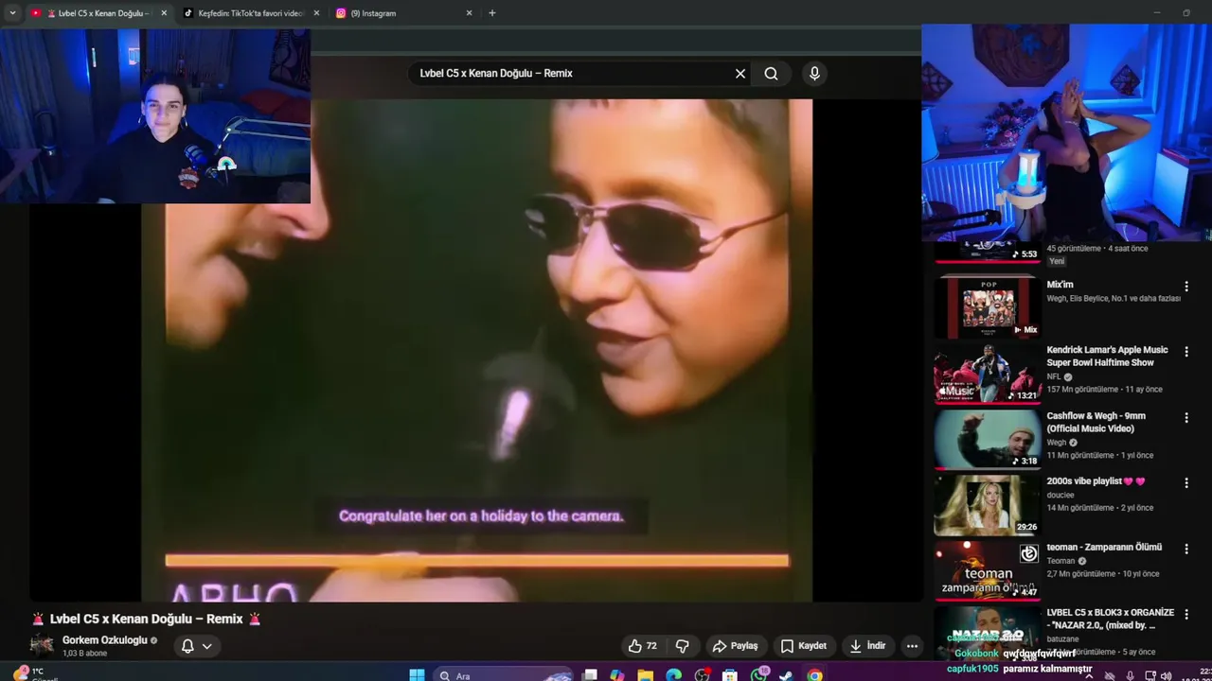Screen dimensions: 1212x681
Task: Dislike the video with thumbs down
Action: click(682, 646)
